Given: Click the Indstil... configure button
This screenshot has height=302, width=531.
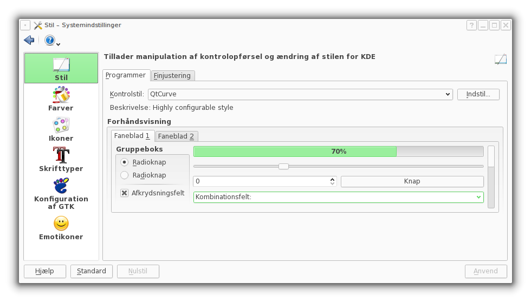Looking at the screenshot, I should (x=478, y=94).
